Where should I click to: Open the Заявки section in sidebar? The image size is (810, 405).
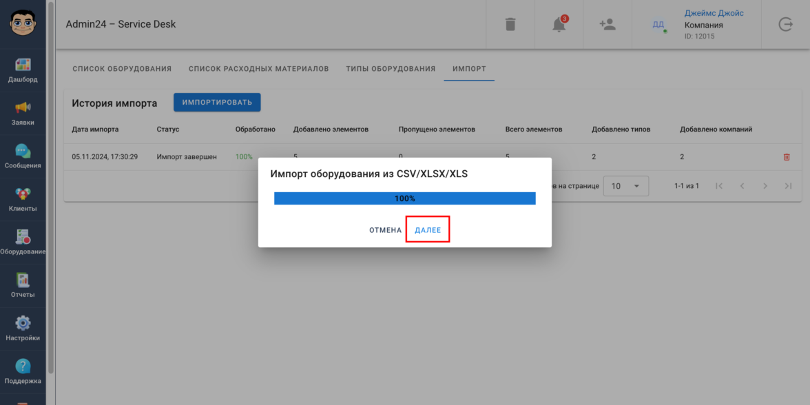[x=23, y=114]
